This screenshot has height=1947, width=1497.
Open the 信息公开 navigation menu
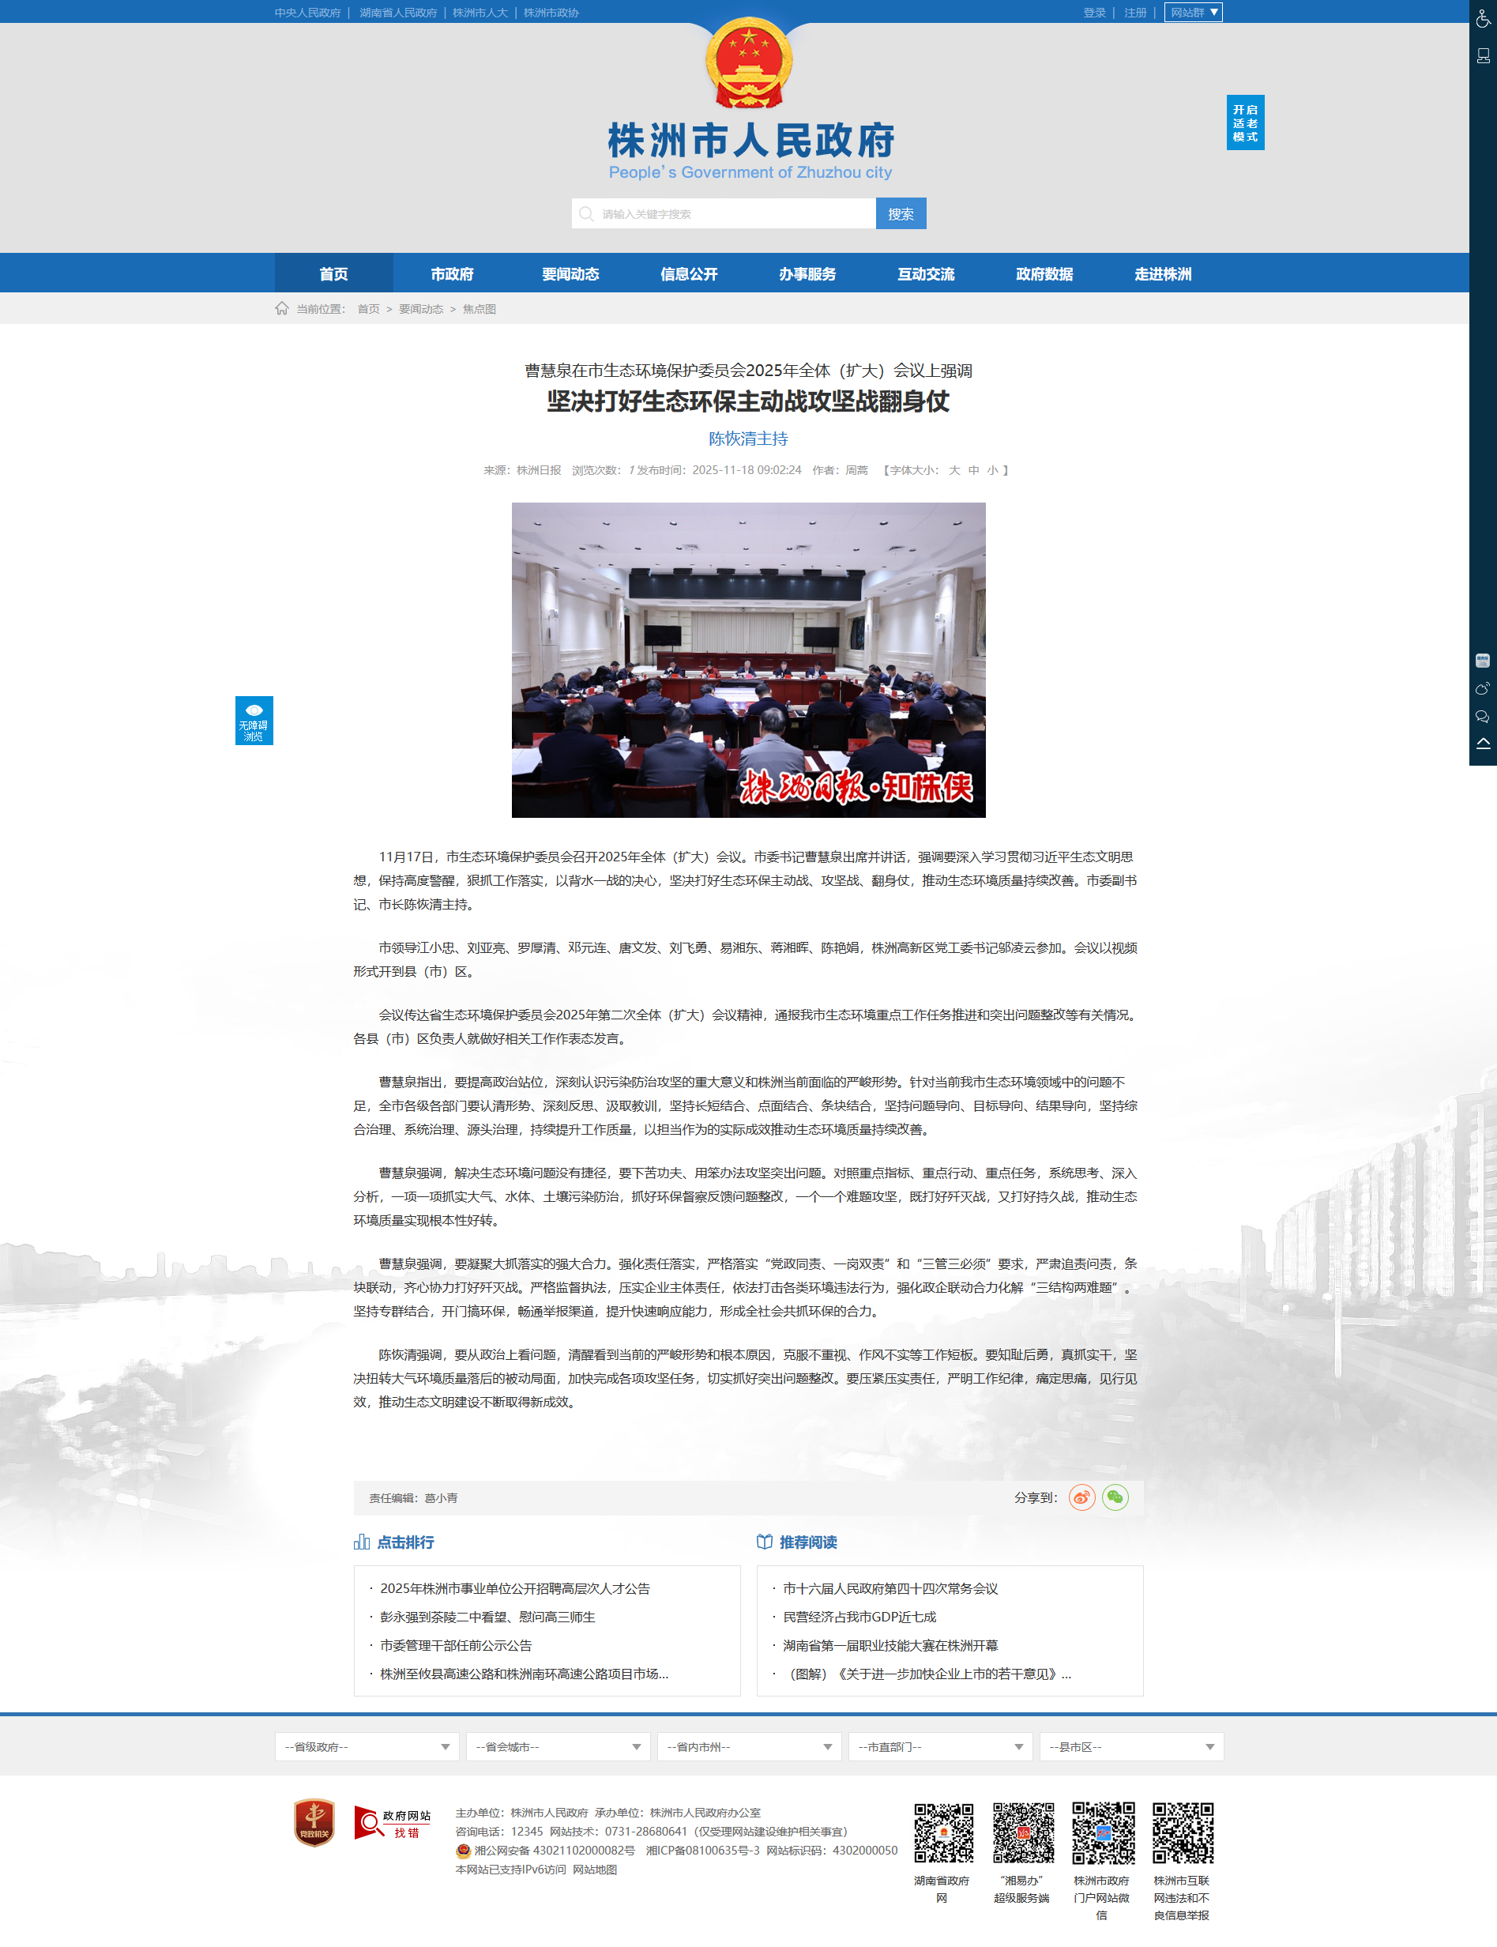tap(688, 273)
